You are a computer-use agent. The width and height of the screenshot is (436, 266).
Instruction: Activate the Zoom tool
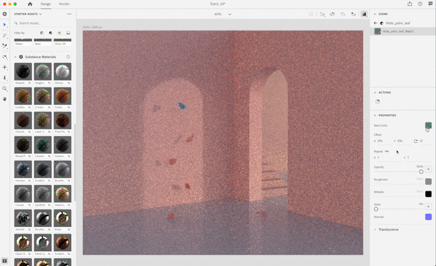coord(5,88)
